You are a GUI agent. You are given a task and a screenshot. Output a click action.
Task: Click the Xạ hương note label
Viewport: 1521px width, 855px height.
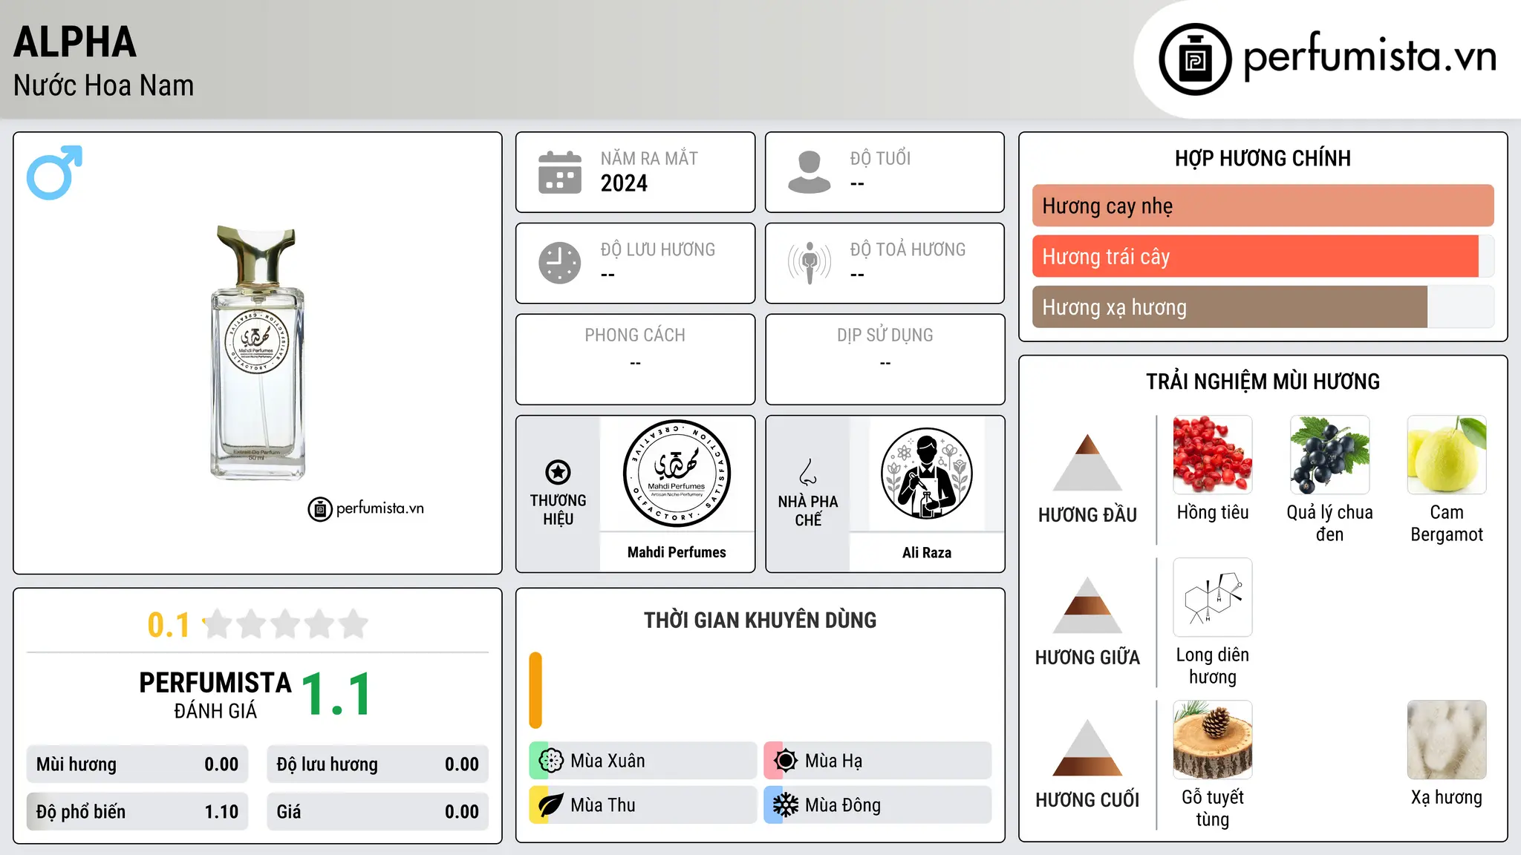point(1447,797)
